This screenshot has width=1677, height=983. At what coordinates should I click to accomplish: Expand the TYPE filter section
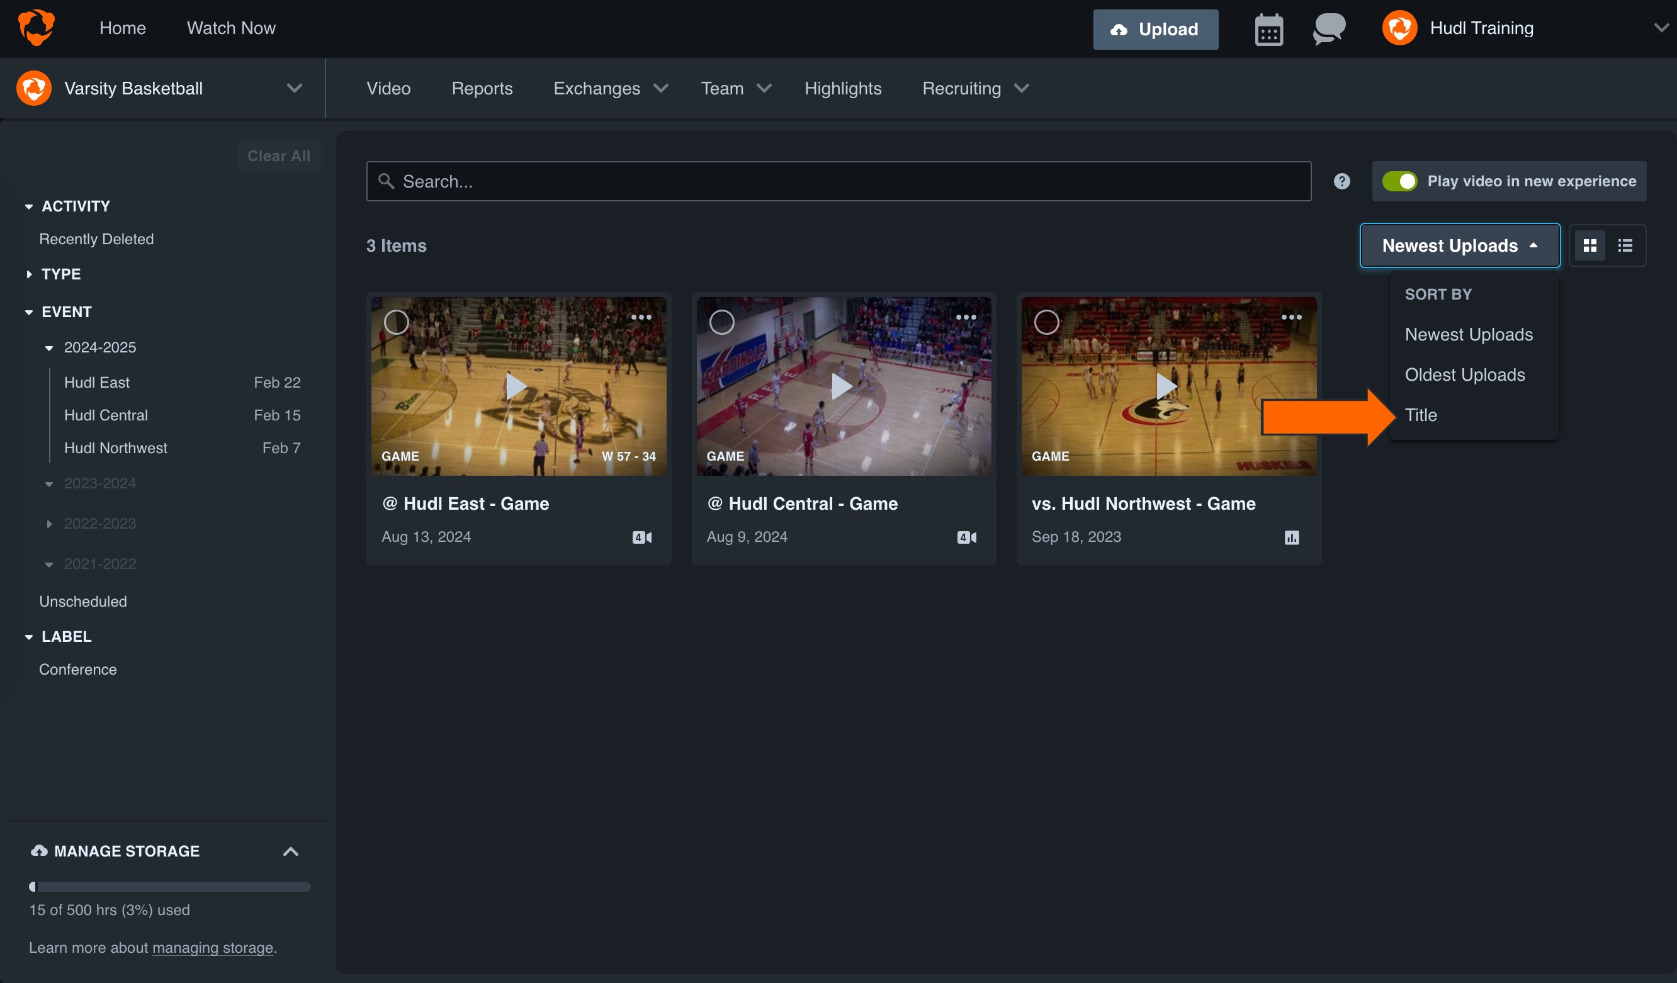(x=28, y=273)
